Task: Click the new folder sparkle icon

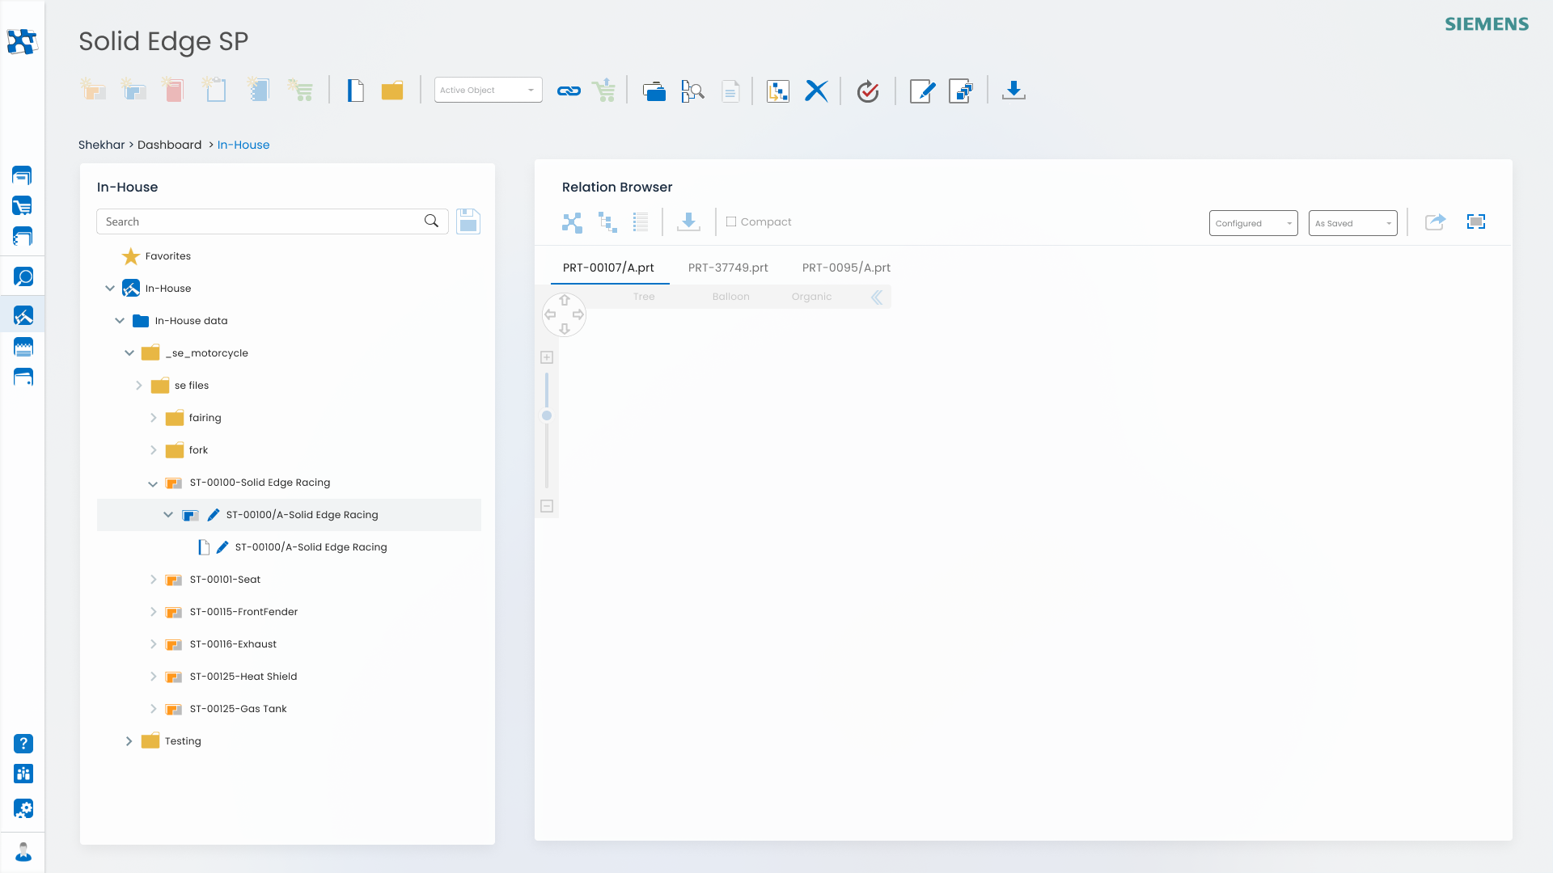Action: (x=93, y=90)
